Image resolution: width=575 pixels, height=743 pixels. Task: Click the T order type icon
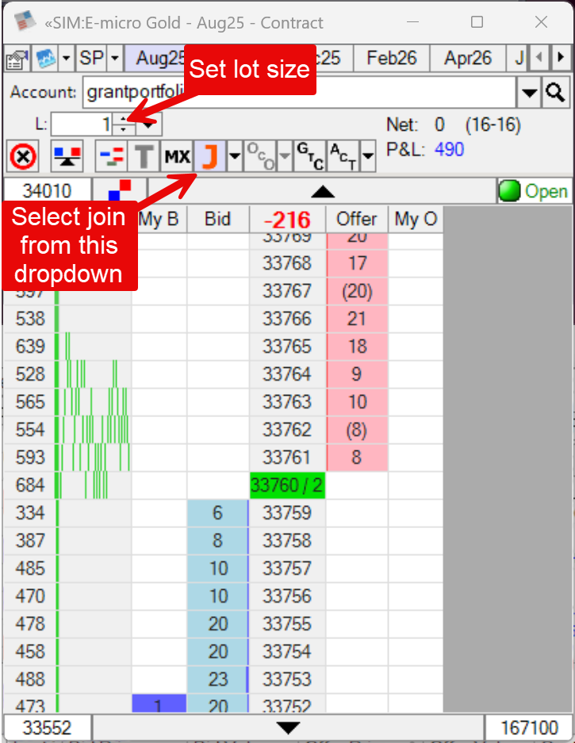click(144, 157)
